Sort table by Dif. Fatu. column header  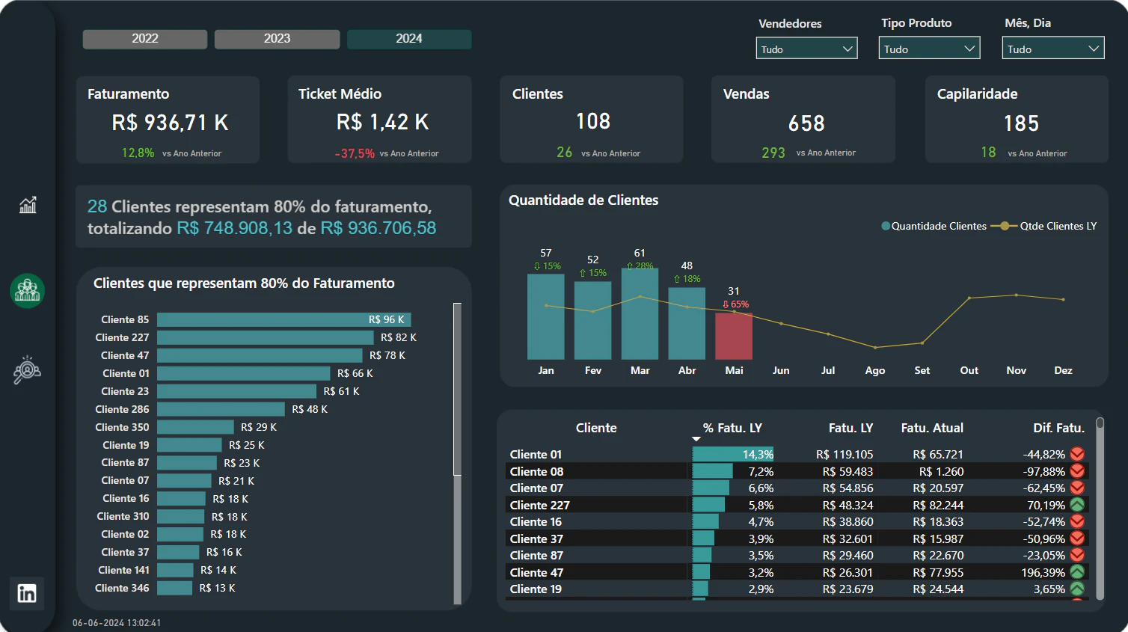(x=1058, y=428)
